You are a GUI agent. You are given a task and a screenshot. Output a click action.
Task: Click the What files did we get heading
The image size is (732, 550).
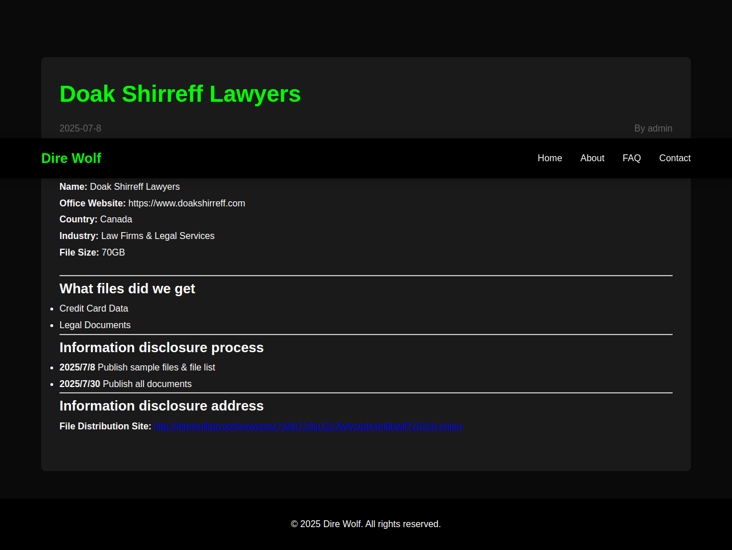[127, 289]
